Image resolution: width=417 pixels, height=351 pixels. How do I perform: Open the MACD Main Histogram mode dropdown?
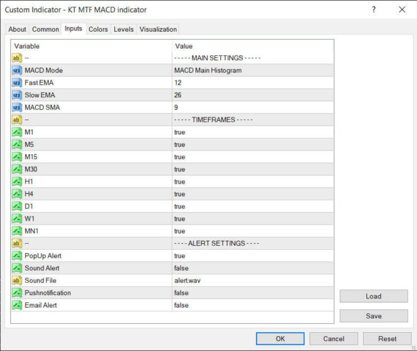pyautogui.click(x=253, y=70)
